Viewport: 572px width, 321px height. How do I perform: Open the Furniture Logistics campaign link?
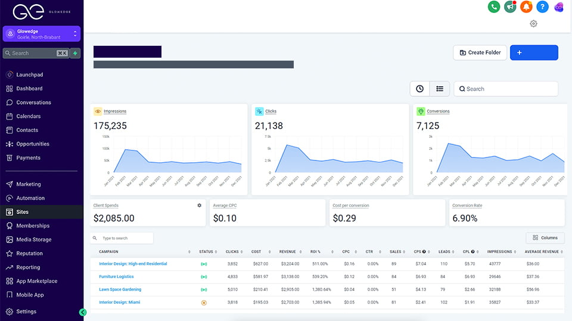(x=116, y=276)
